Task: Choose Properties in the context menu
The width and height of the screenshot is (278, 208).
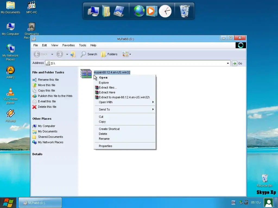Action: [125, 146]
